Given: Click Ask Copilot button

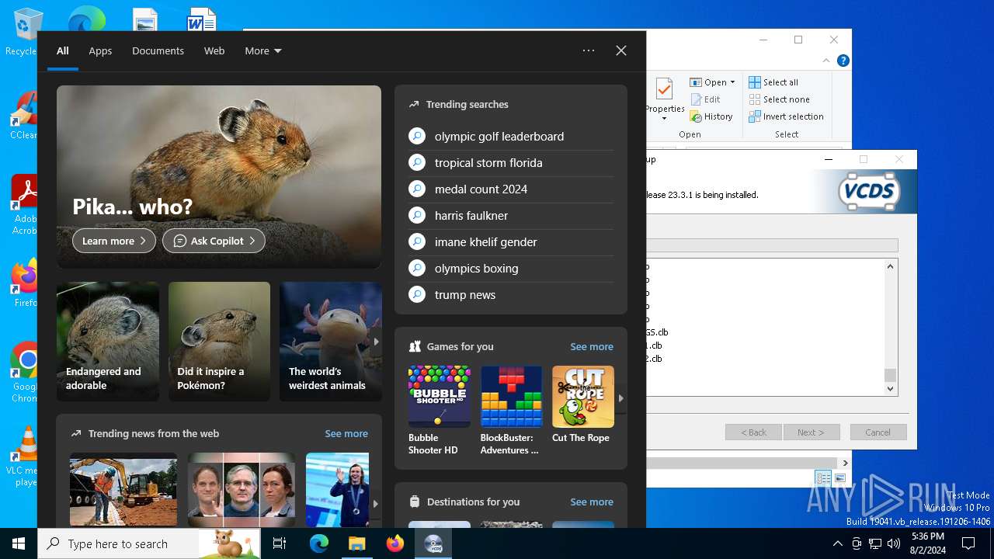Looking at the screenshot, I should coord(214,241).
